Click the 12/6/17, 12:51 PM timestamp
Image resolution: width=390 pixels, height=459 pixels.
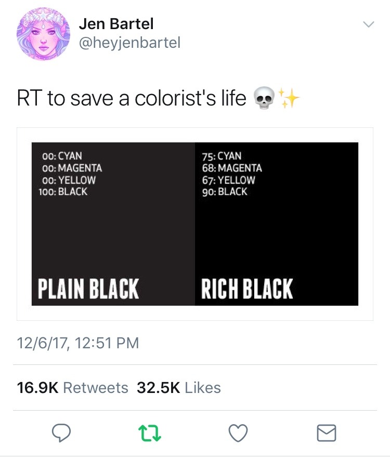78,343
